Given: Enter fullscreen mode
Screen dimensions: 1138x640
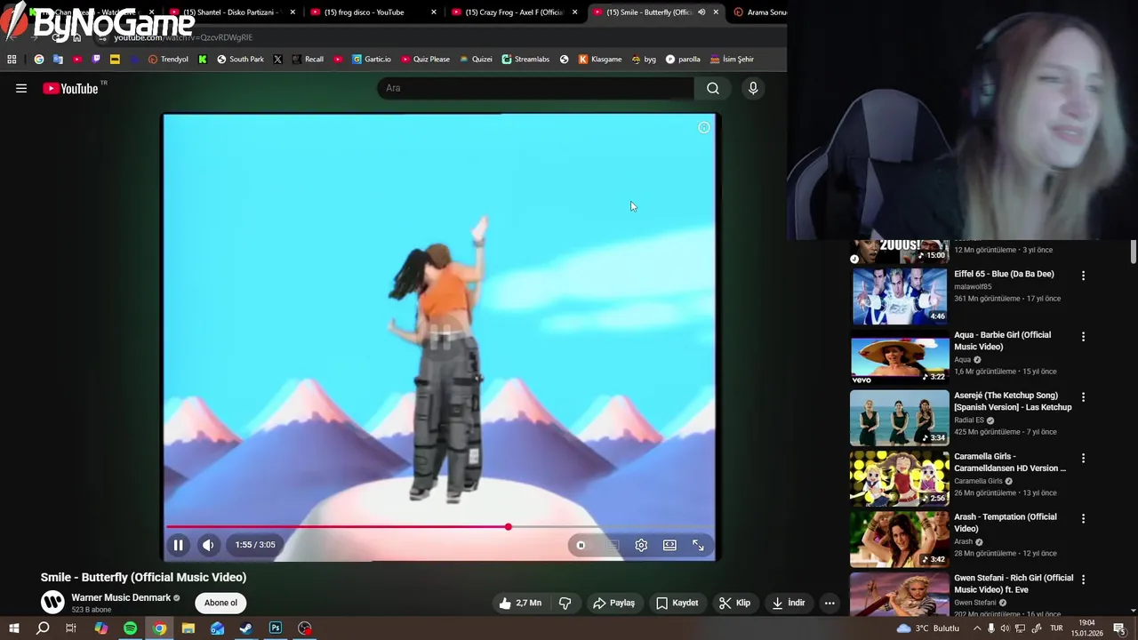Looking at the screenshot, I should point(698,545).
